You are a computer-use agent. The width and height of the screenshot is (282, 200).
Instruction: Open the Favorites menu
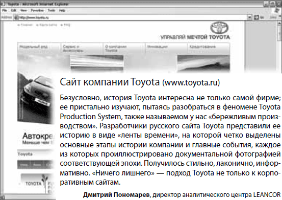(x=37, y=10)
